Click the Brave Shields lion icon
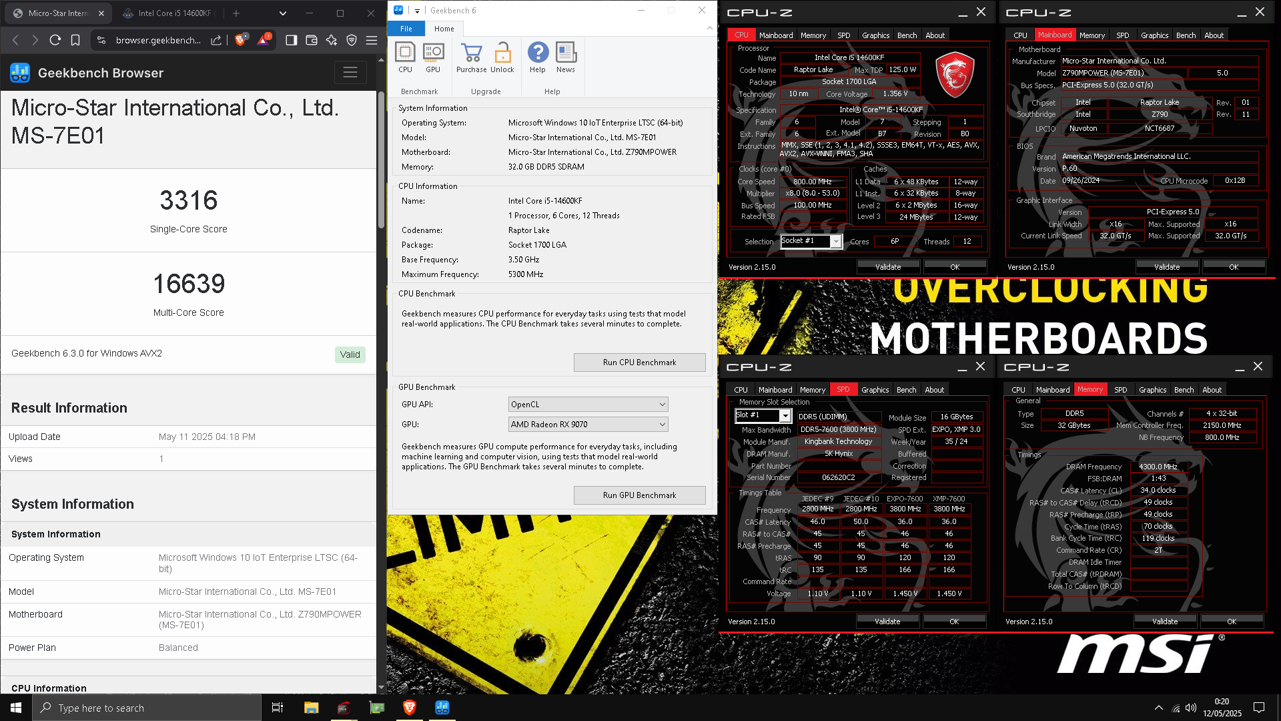The width and height of the screenshot is (1281, 721). 241,39
